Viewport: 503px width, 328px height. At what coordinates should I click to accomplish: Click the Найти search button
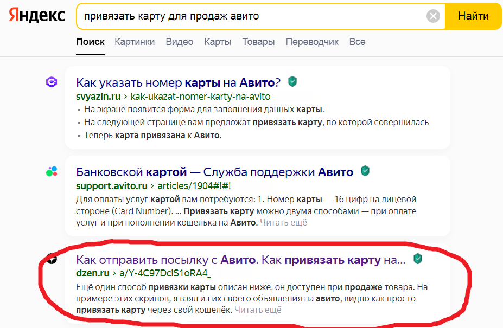point(473,16)
